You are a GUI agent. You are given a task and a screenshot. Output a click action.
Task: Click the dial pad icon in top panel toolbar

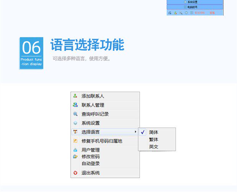[192, 13]
